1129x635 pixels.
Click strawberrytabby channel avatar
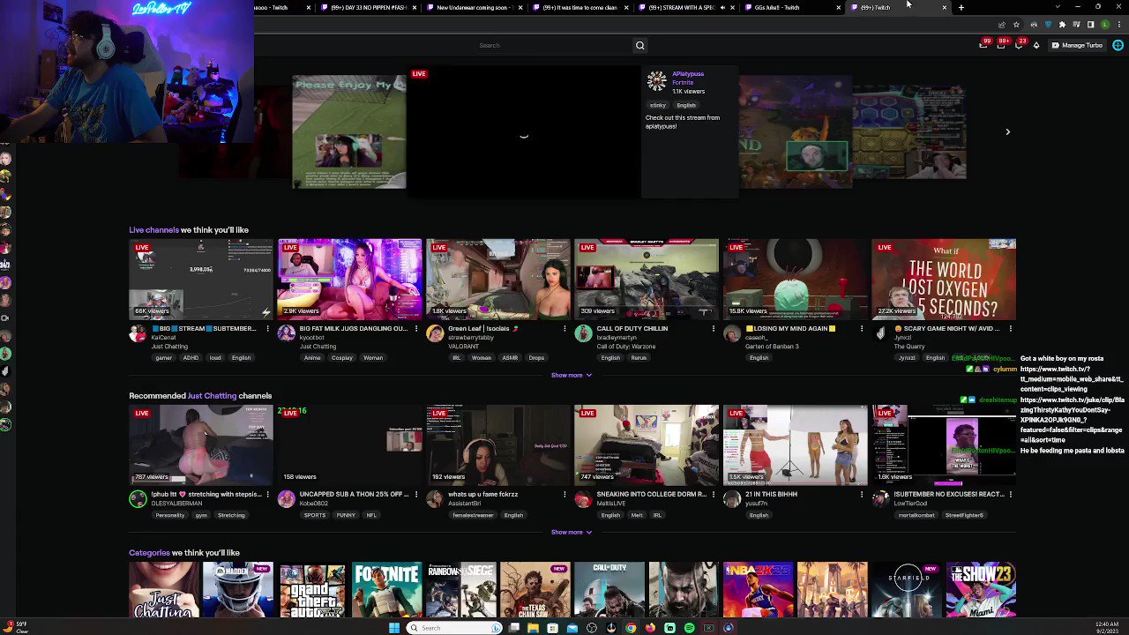pos(435,332)
